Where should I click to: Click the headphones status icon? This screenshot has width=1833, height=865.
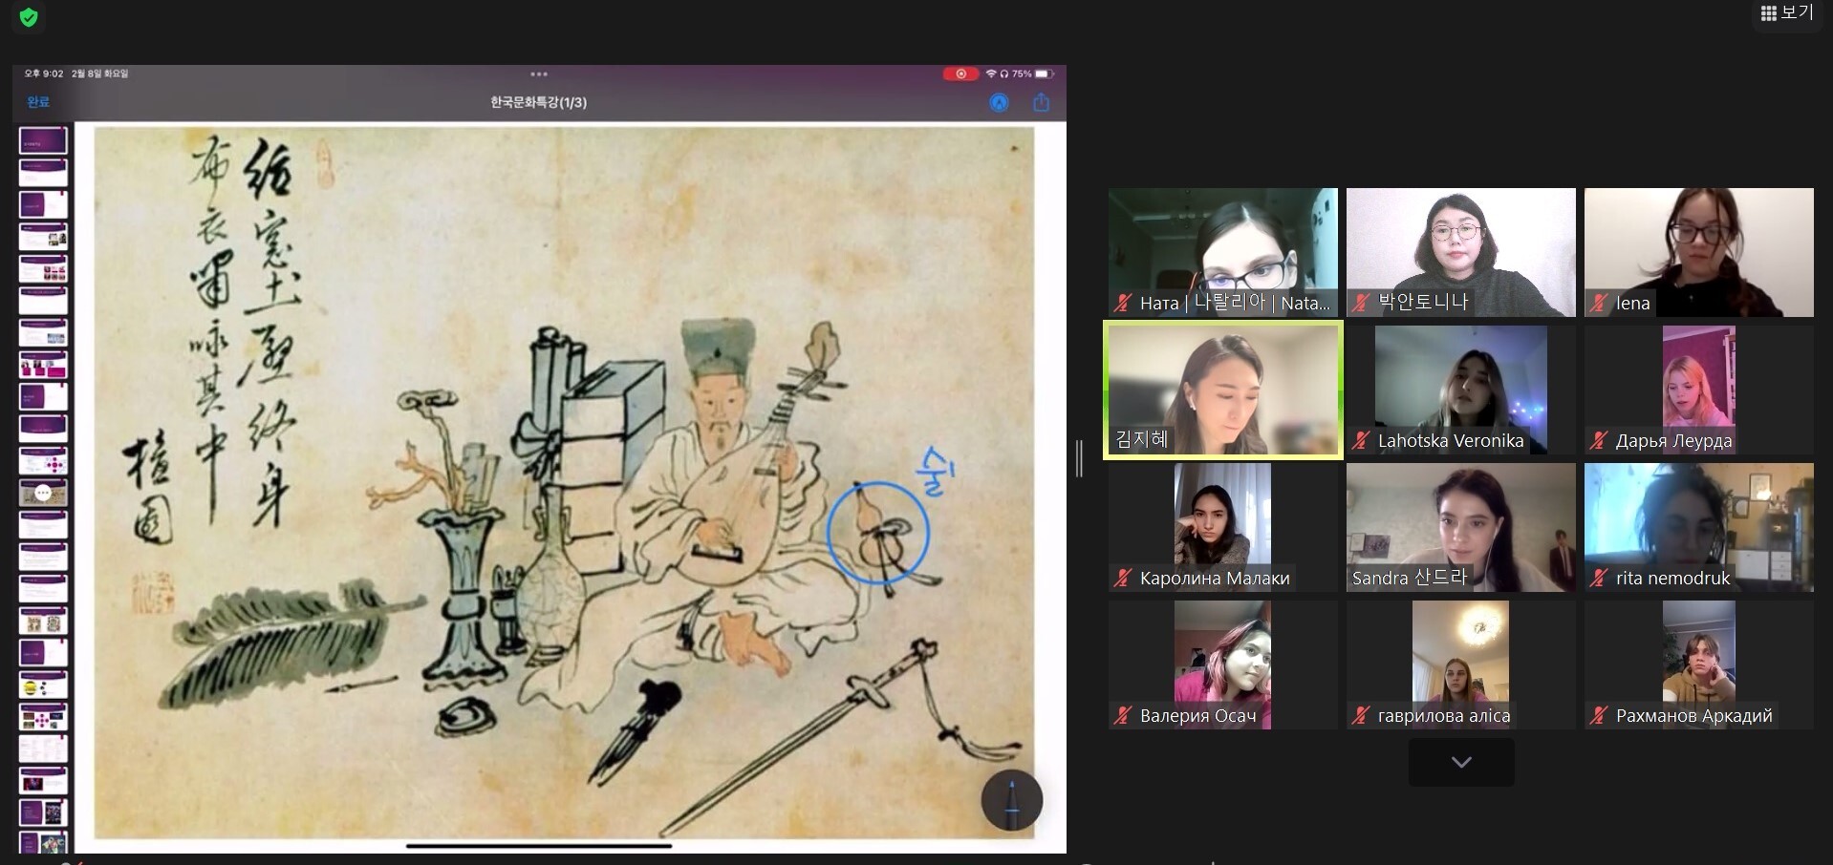point(1004,74)
